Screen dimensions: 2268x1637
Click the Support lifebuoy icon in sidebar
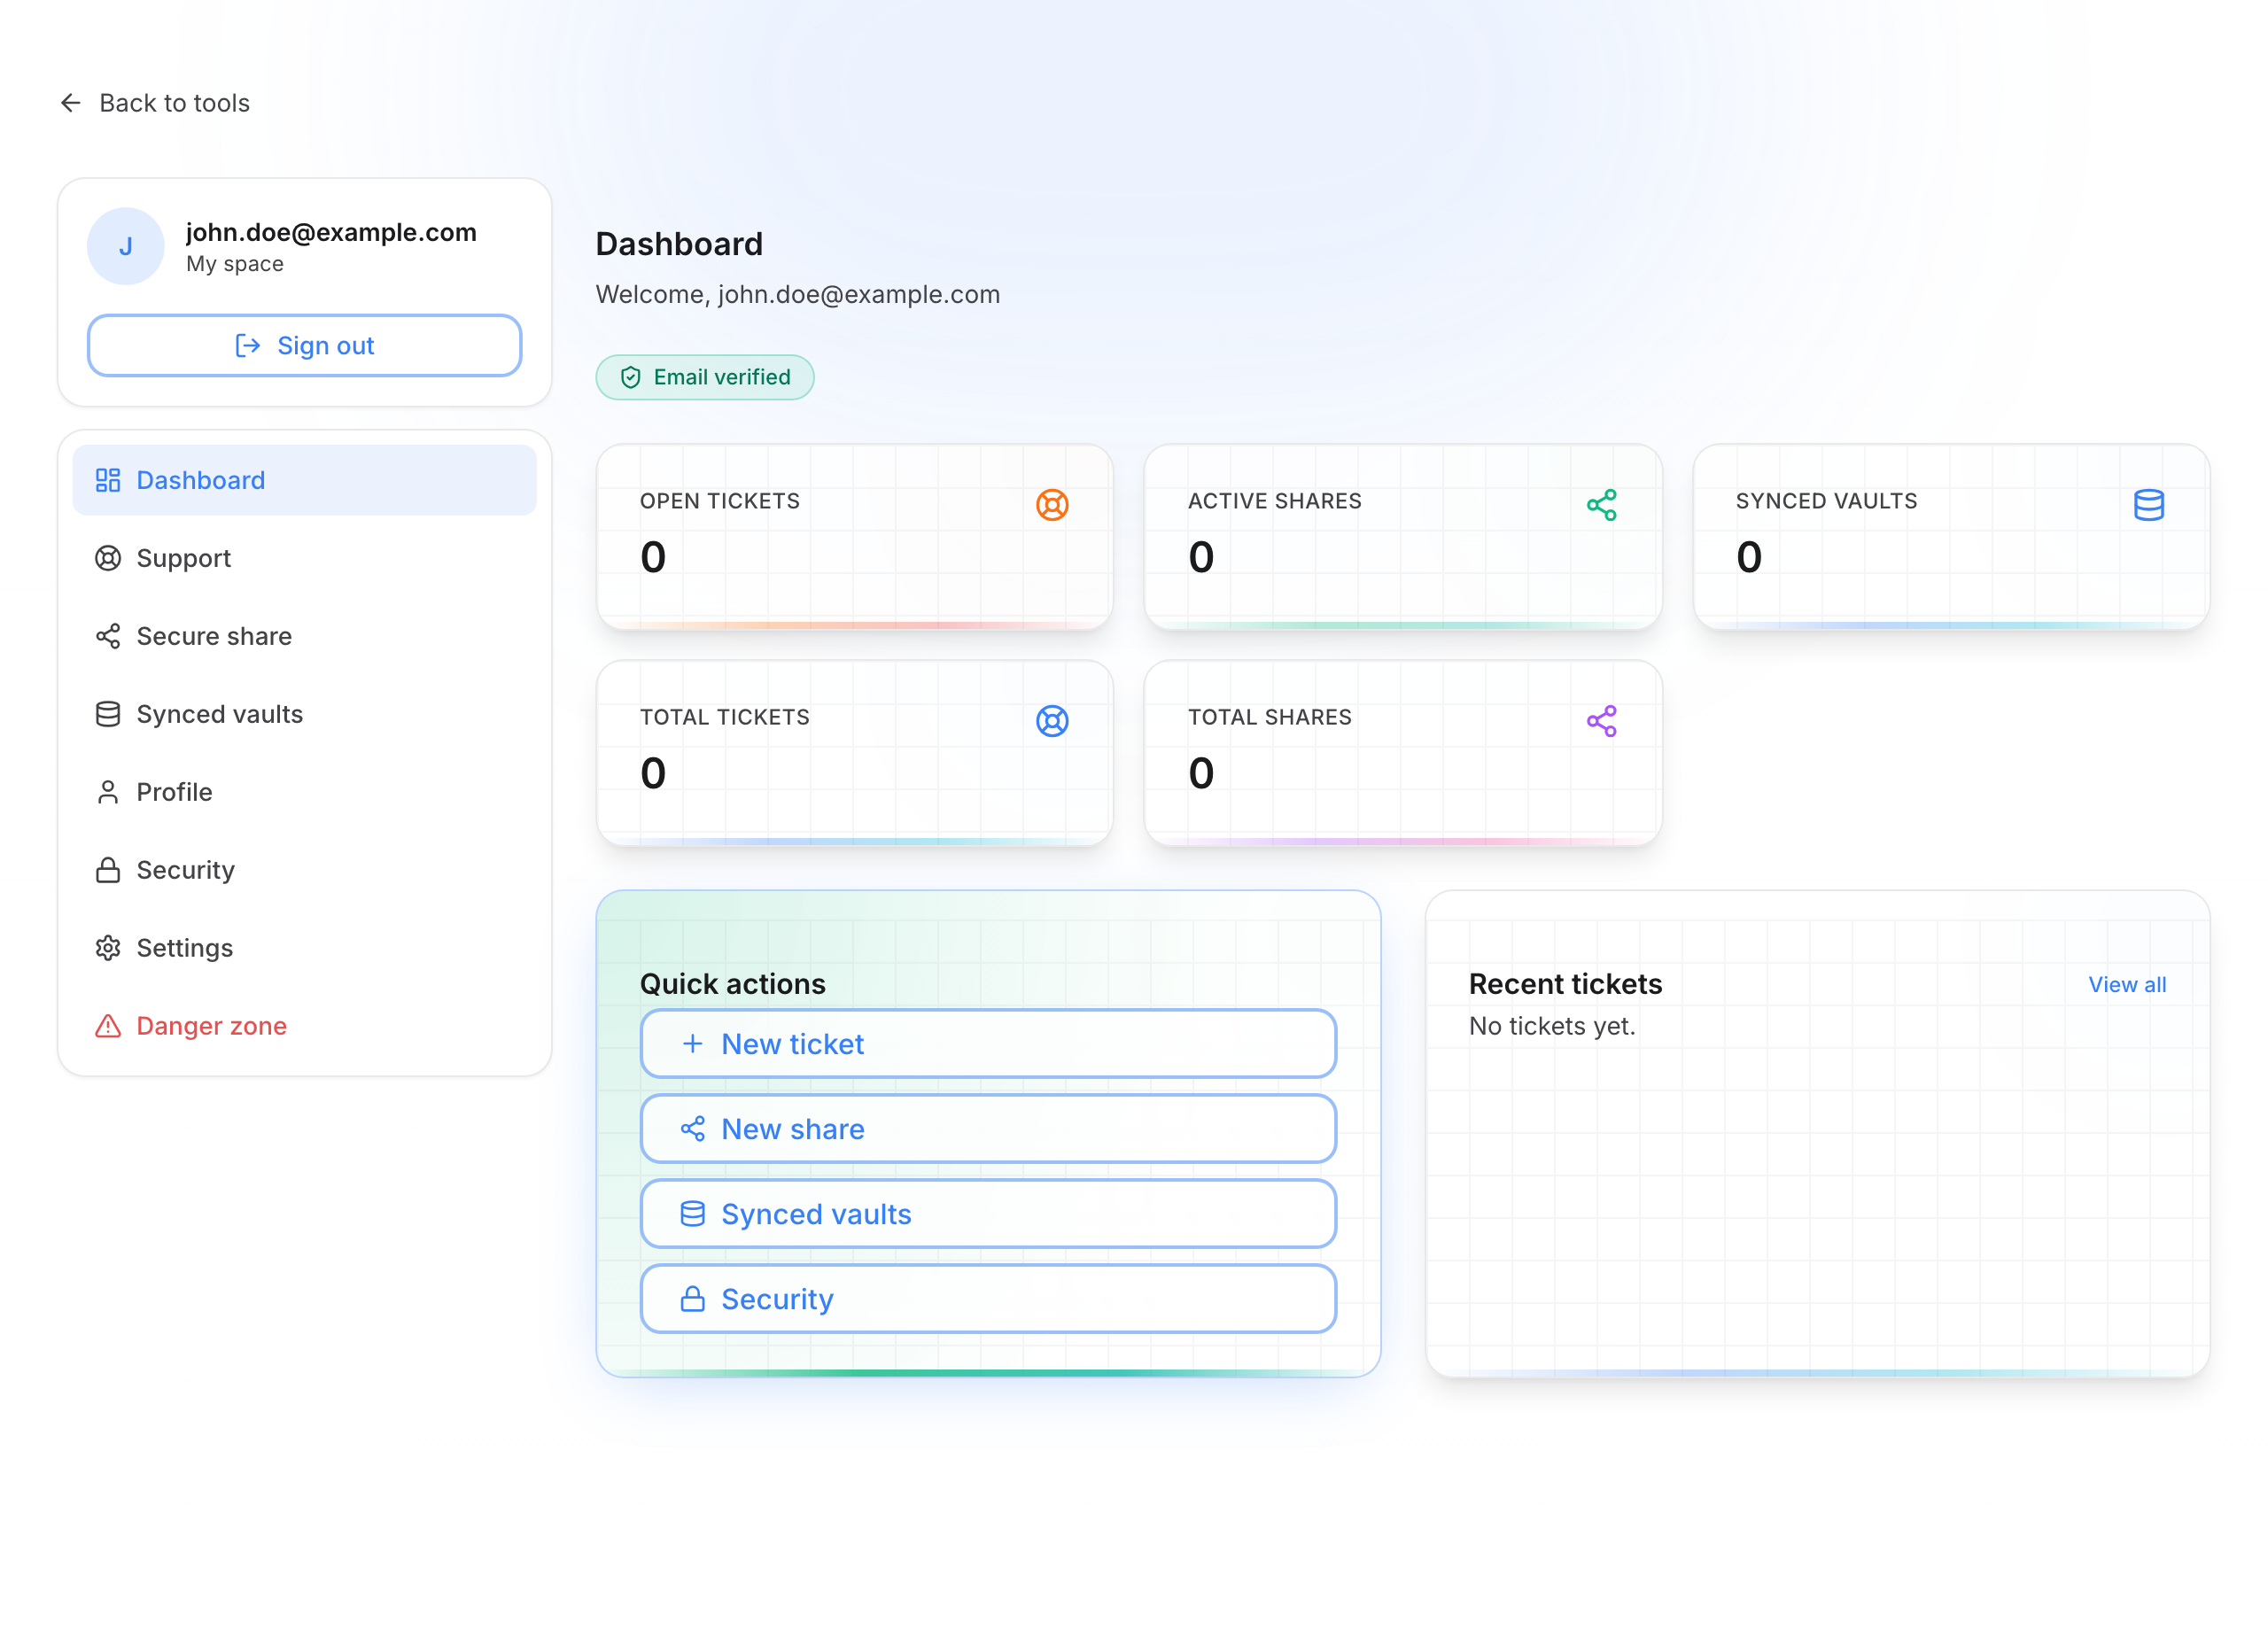pos(108,558)
